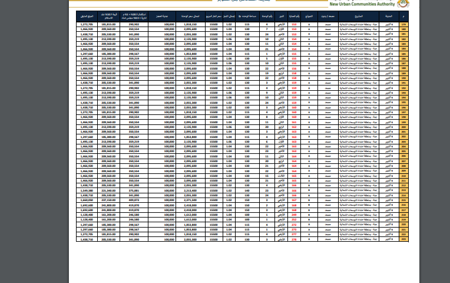Click building number 252 in red
Viewport: 450px width, 283px height.
tap(294, 220)
